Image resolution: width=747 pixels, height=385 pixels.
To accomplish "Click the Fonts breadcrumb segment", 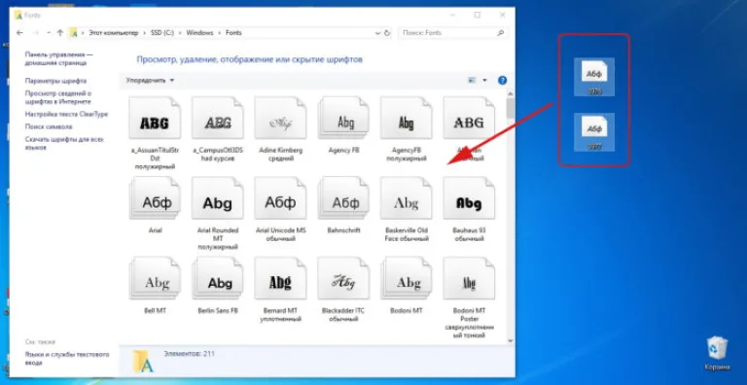I will pyautogui.click(x=233, y=33).
